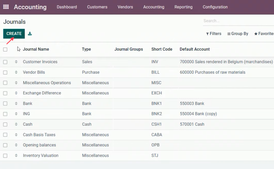This screenshot has width=274, height=169.
Task: Open the Favorites dropdown
Action: tap(264, 34)
